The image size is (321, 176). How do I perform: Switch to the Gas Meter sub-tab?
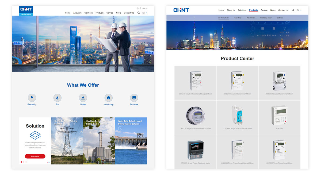tap(238, 18)
